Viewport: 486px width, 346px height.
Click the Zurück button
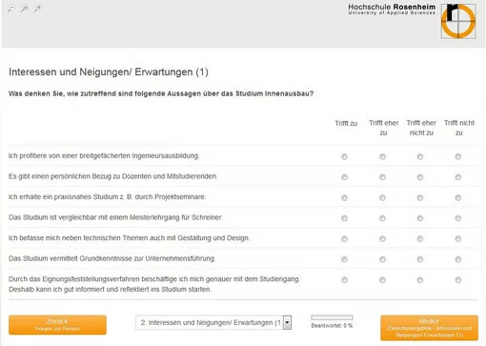coord(57,325)
